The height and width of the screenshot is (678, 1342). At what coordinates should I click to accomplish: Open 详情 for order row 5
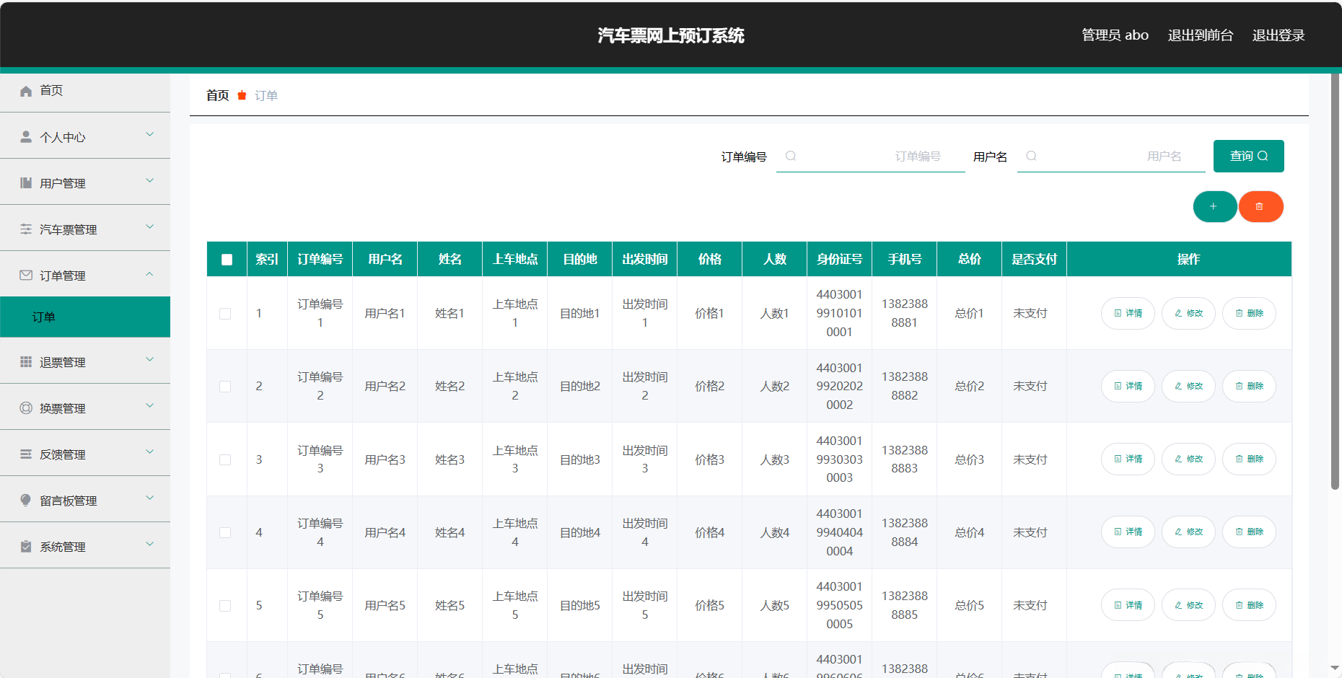[1128, 606]
